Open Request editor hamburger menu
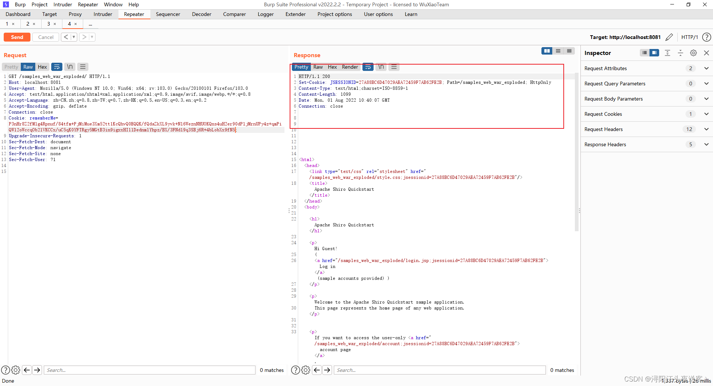Viewport: 713px width, 386px height. pos(83,67)
